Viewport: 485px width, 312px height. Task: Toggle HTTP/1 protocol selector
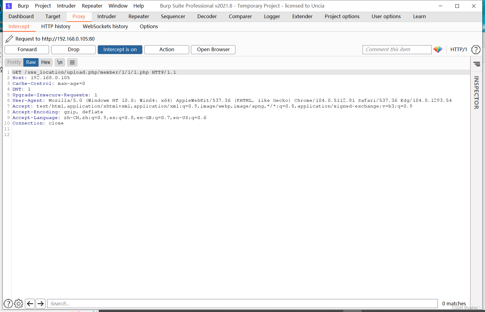tap(459, 49)
